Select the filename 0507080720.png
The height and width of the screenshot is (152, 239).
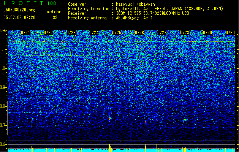[x=19, y=10]
